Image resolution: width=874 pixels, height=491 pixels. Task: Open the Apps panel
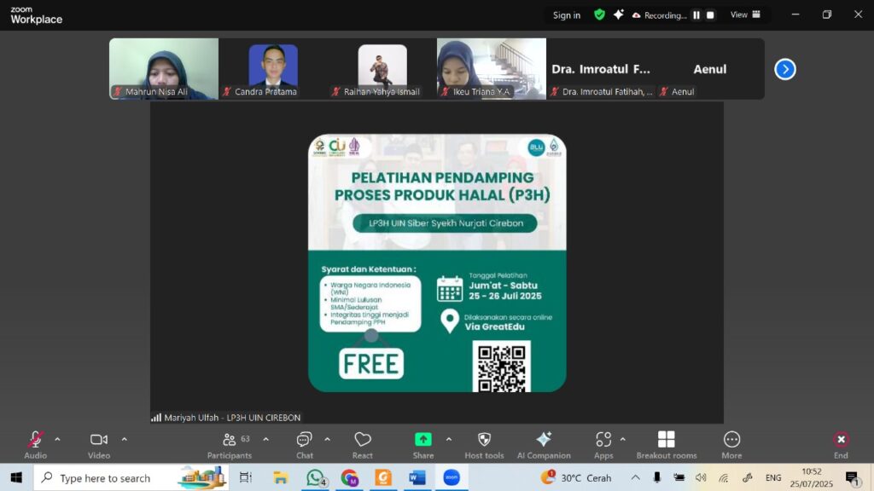603,444
